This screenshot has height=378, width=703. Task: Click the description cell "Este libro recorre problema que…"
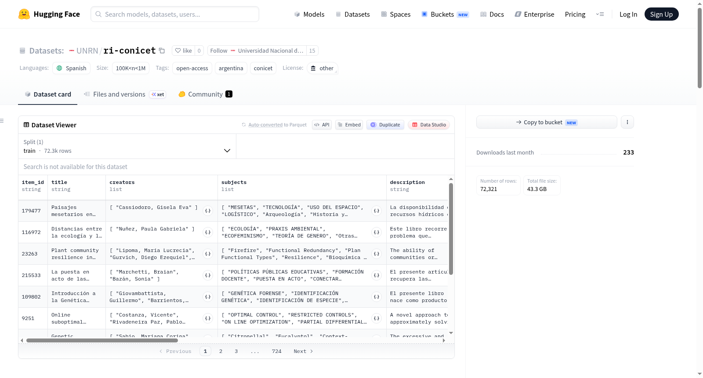418,232
